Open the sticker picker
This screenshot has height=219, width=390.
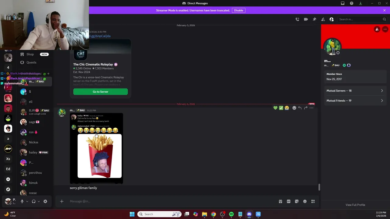(x=297, y=201)
